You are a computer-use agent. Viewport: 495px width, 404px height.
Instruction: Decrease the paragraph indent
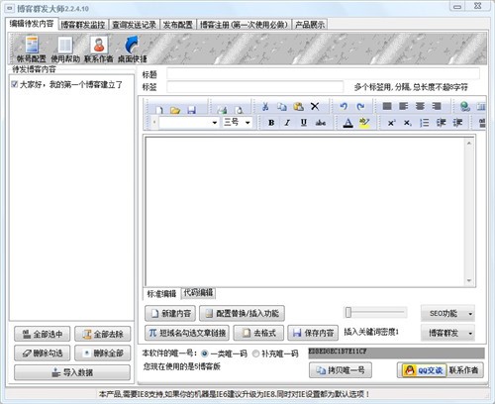point(441,123)
